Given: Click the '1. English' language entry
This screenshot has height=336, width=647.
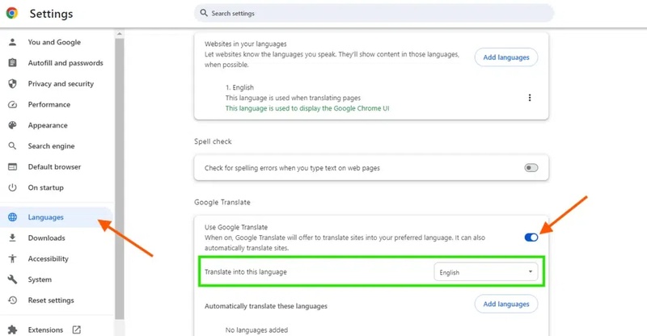Looking at the screenshot, I should tap(239, 87).
